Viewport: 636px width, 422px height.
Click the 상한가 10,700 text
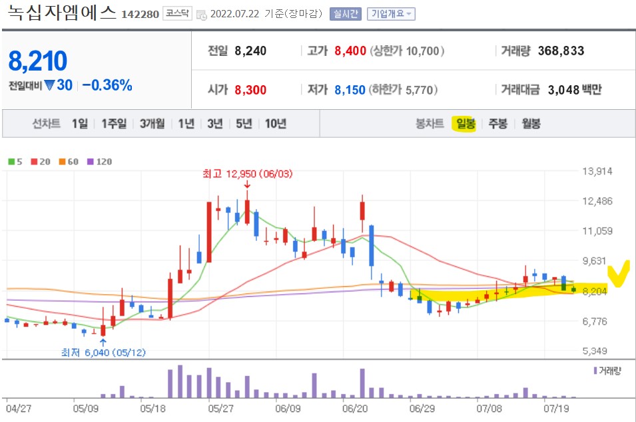[x=407, y=51]
